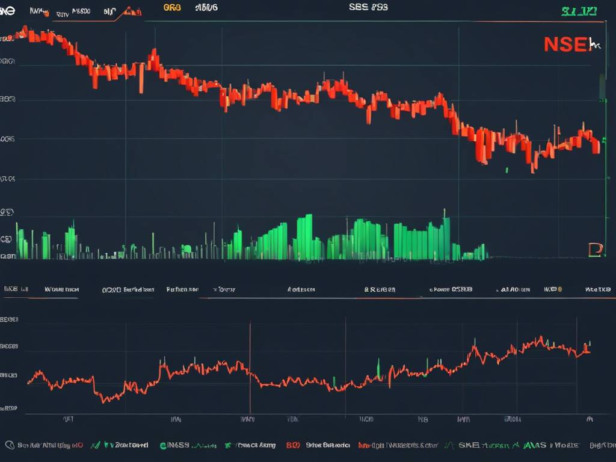The width and height of the screenshot is (616, 462).
Task: Click the green circle icon before INGSS
Action: coord(164,446)
